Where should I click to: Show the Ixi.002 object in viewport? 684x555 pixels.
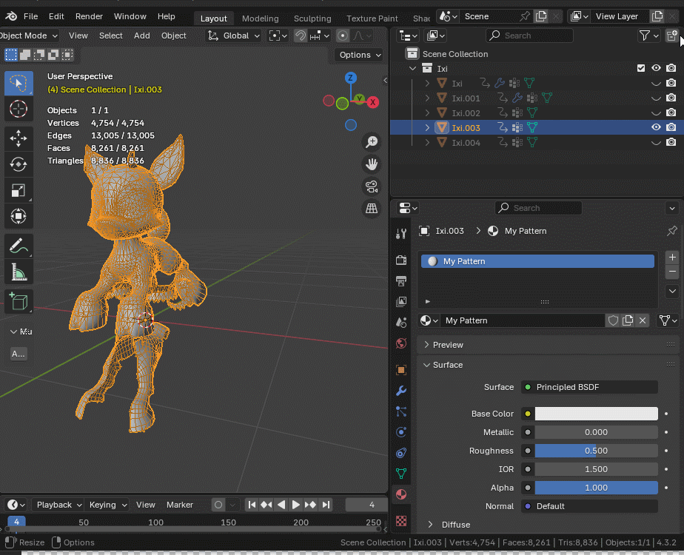[x=656, y=113]
